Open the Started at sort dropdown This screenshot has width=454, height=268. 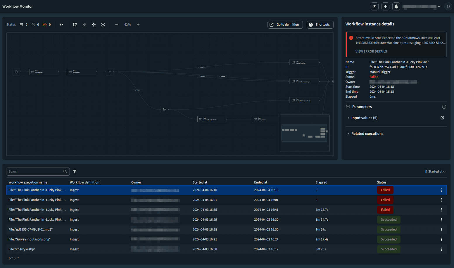point(435,172)
